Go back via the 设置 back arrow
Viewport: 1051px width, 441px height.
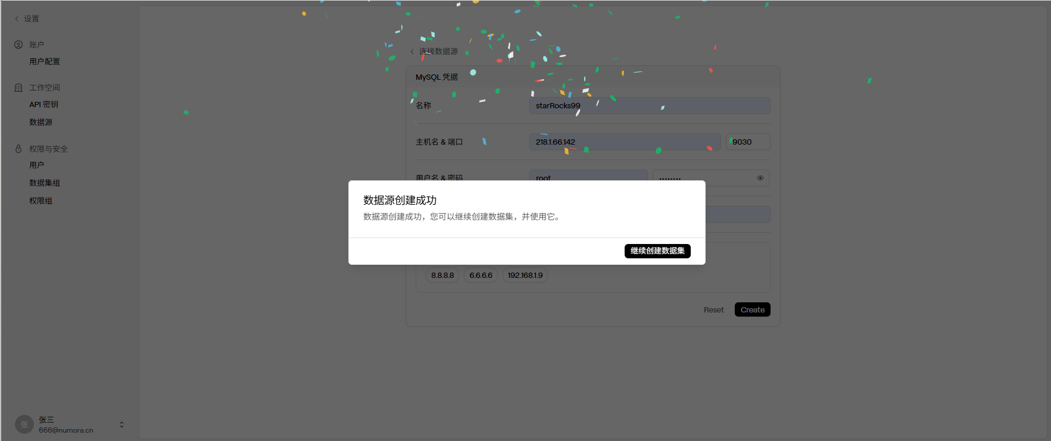(17, 19)
